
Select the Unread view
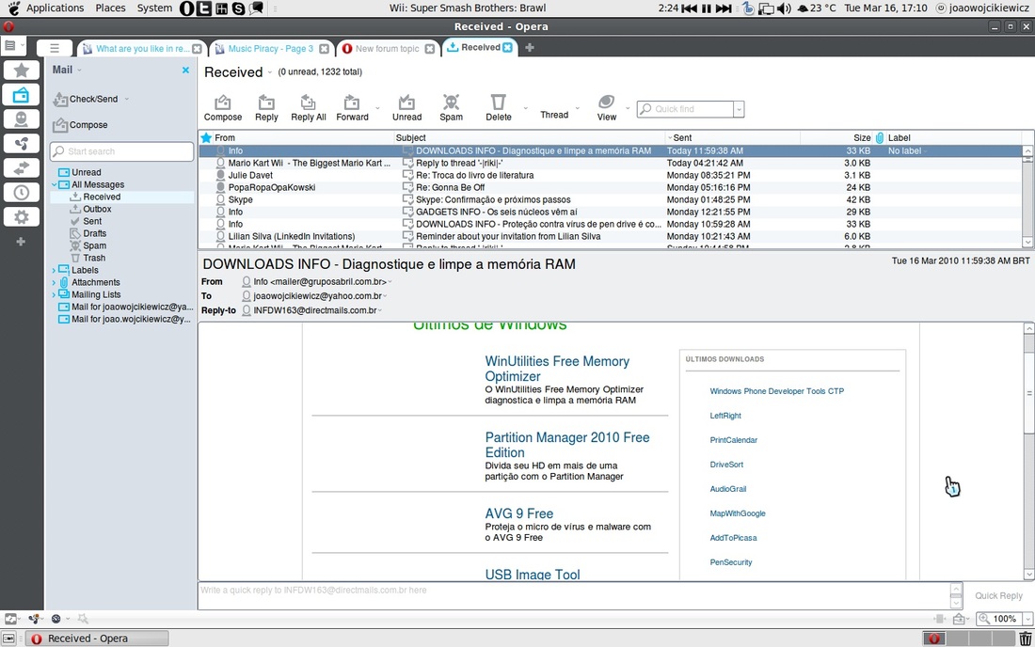point(87,172)
